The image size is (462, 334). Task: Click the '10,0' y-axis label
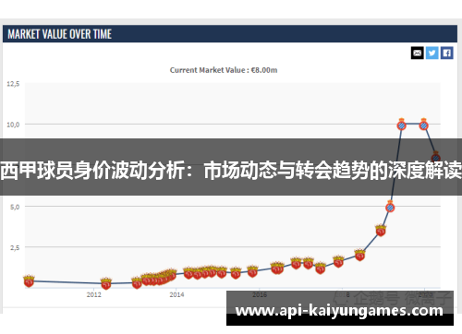(13, 125)
